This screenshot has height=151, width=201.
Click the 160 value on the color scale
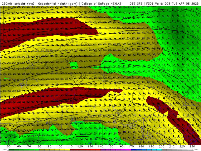coord(121,146)
